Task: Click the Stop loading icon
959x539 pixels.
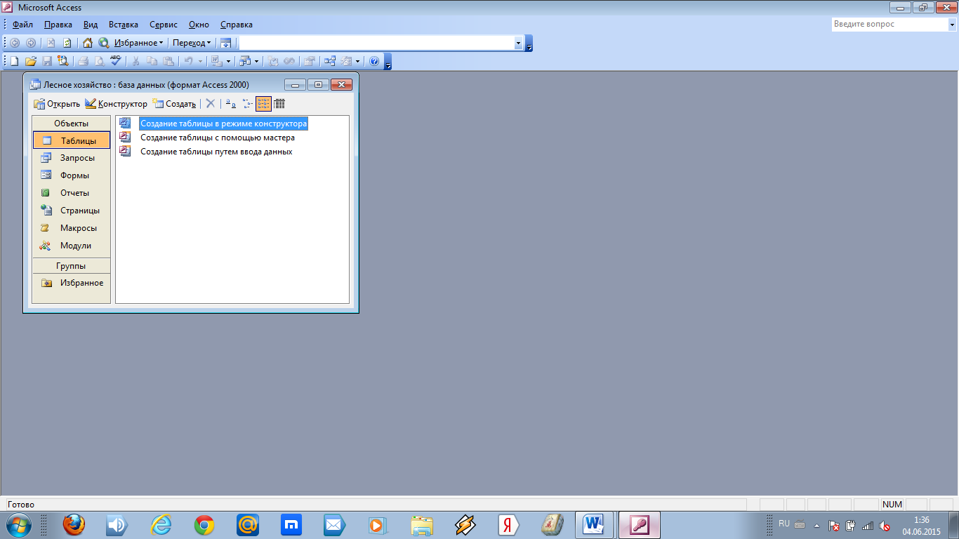Action: tap(51, 43)
